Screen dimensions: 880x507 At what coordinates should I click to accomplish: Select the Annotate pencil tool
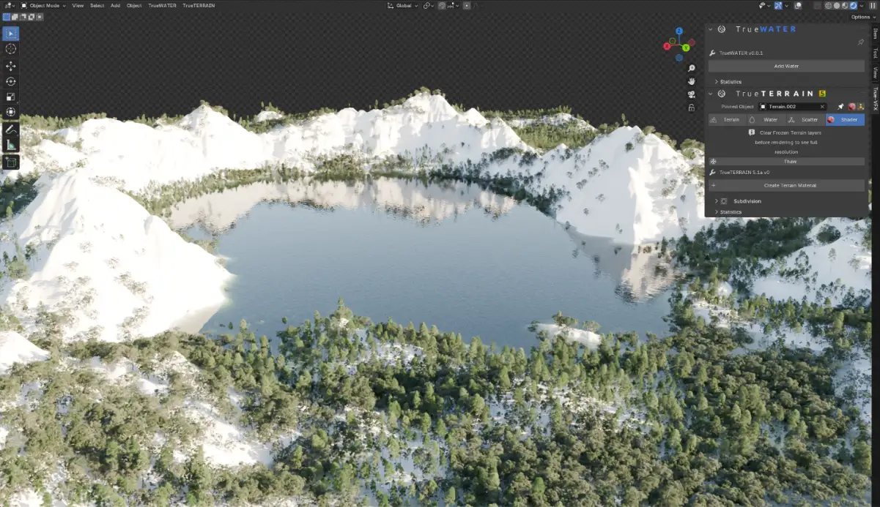point(11,129)
